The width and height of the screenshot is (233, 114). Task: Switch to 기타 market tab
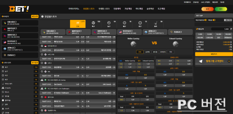pos(170,52)
